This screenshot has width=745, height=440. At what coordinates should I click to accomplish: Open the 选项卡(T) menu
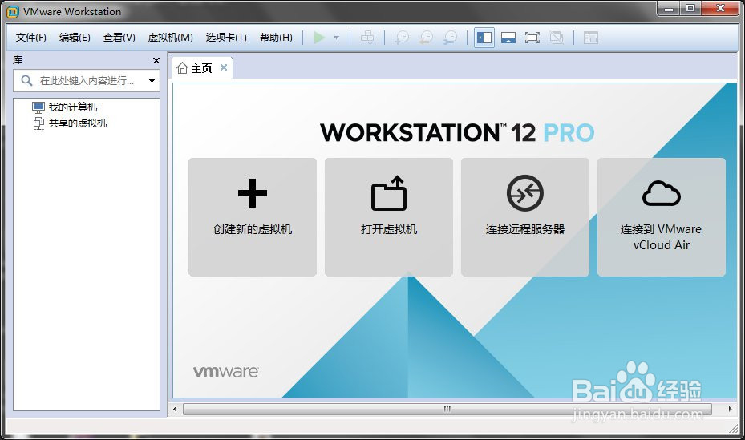tap(226, 38)
